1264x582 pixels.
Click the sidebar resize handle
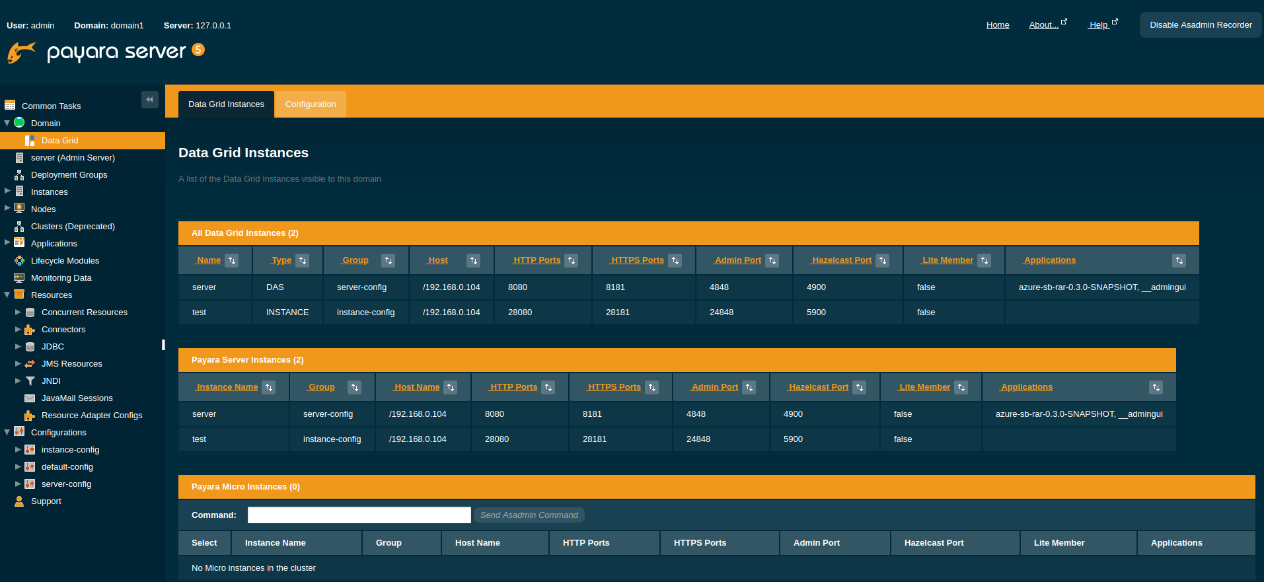click(x=163, y=345)
